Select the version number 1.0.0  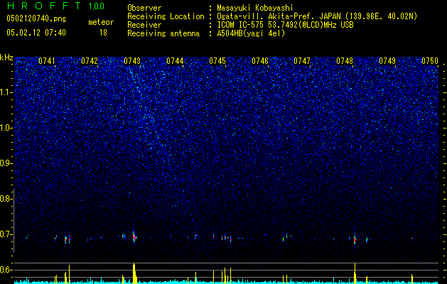(x=97, y=6)
